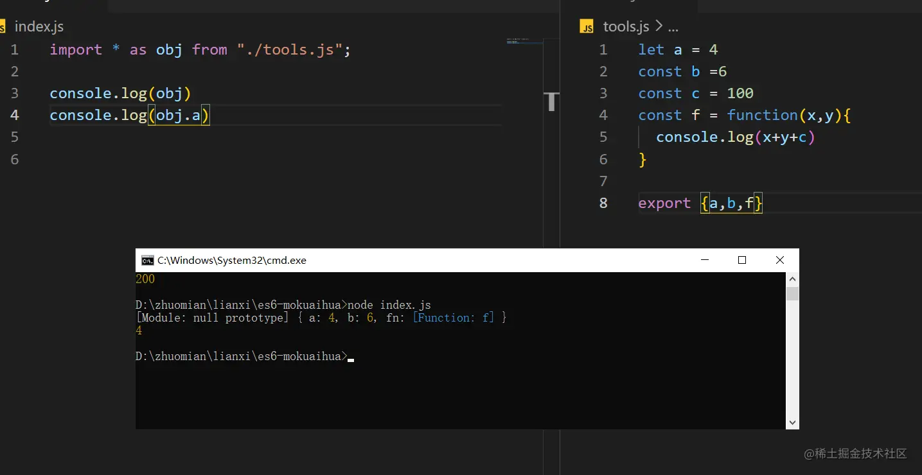Click the '[Function: f]' text in cmd output

(454, 318)
